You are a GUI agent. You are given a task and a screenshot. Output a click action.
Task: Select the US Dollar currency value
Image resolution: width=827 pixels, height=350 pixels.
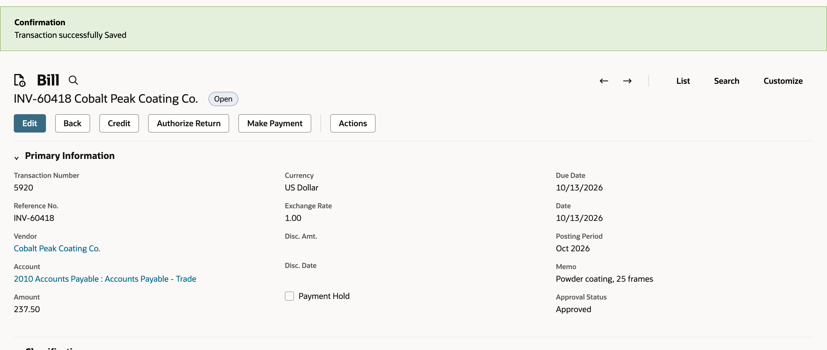[x=301, y=187]
